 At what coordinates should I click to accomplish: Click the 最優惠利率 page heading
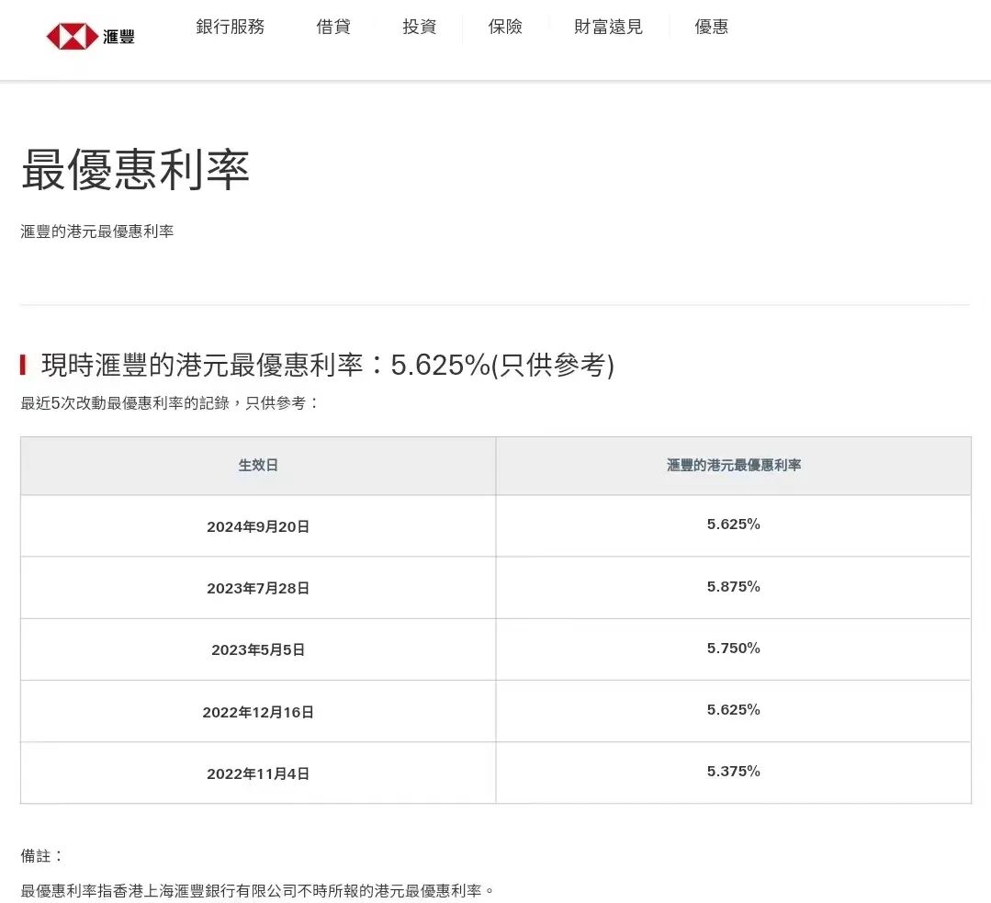[x=135, y=169]
